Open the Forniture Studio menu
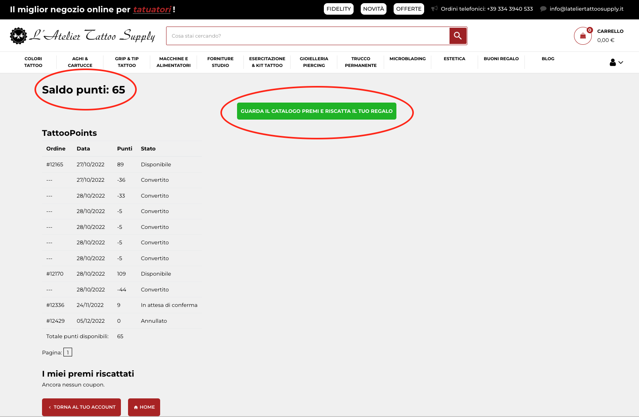 tap(220, 62)
